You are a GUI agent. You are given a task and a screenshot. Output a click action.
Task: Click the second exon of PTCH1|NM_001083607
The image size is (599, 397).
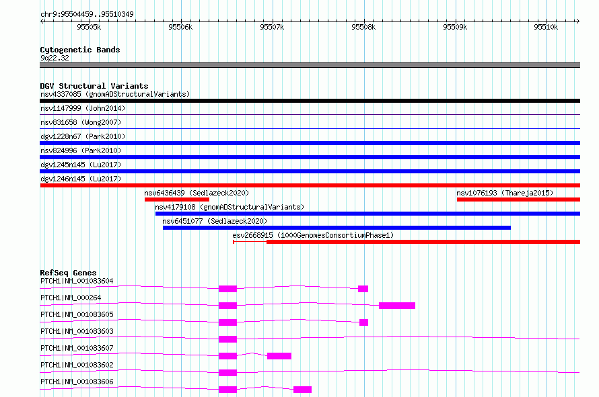click(x=279, y=356)
